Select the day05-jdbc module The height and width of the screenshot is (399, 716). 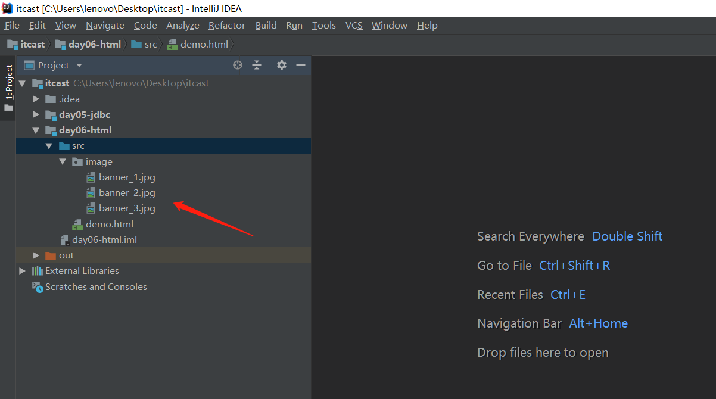pos(163,114)
